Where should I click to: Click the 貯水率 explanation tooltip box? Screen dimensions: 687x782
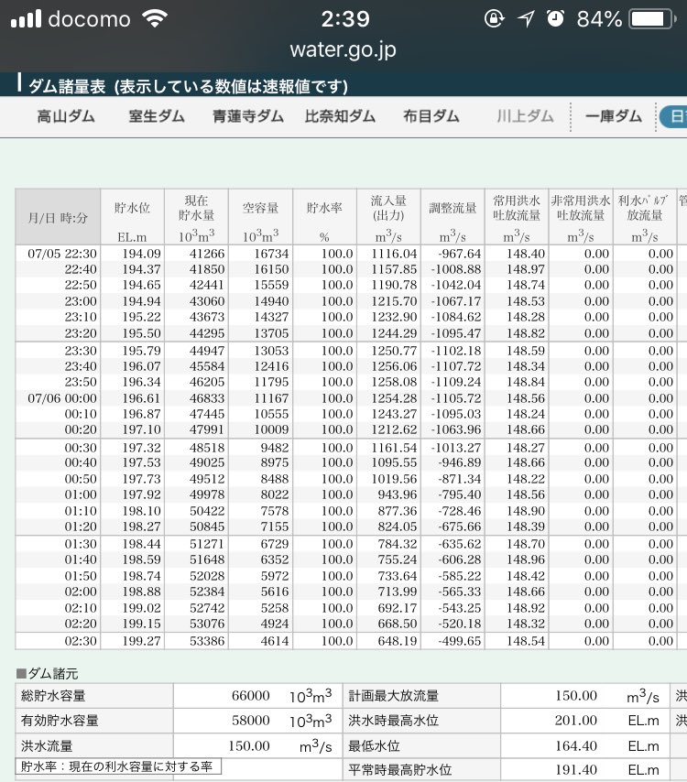[x=118, y=766]
